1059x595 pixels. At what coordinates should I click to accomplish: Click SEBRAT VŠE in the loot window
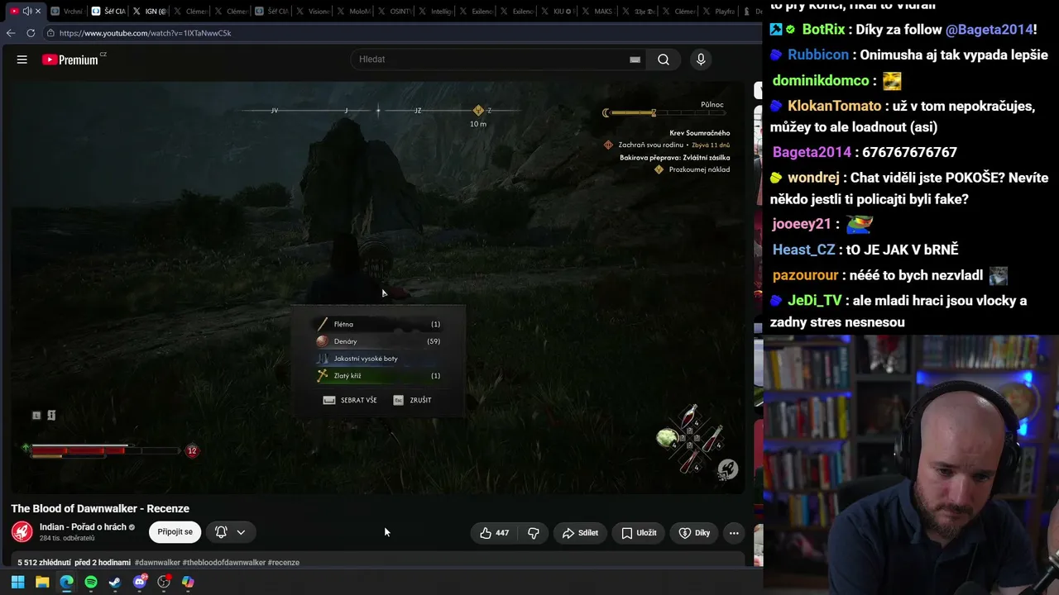point(350,400)
